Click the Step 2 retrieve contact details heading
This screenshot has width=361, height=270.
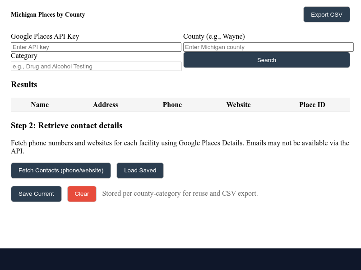coord(66,126)
